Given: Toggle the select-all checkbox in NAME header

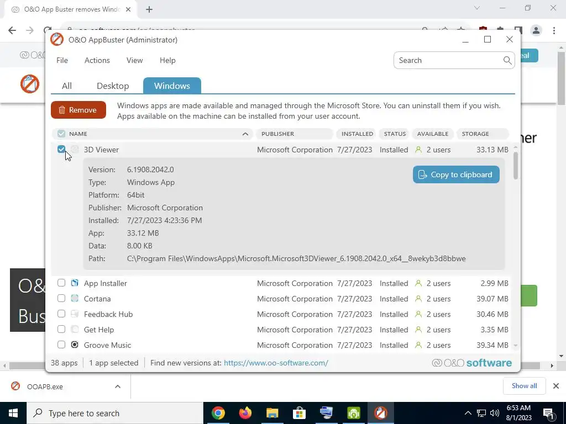Looking at the screenshot, I should click(61, 134).
